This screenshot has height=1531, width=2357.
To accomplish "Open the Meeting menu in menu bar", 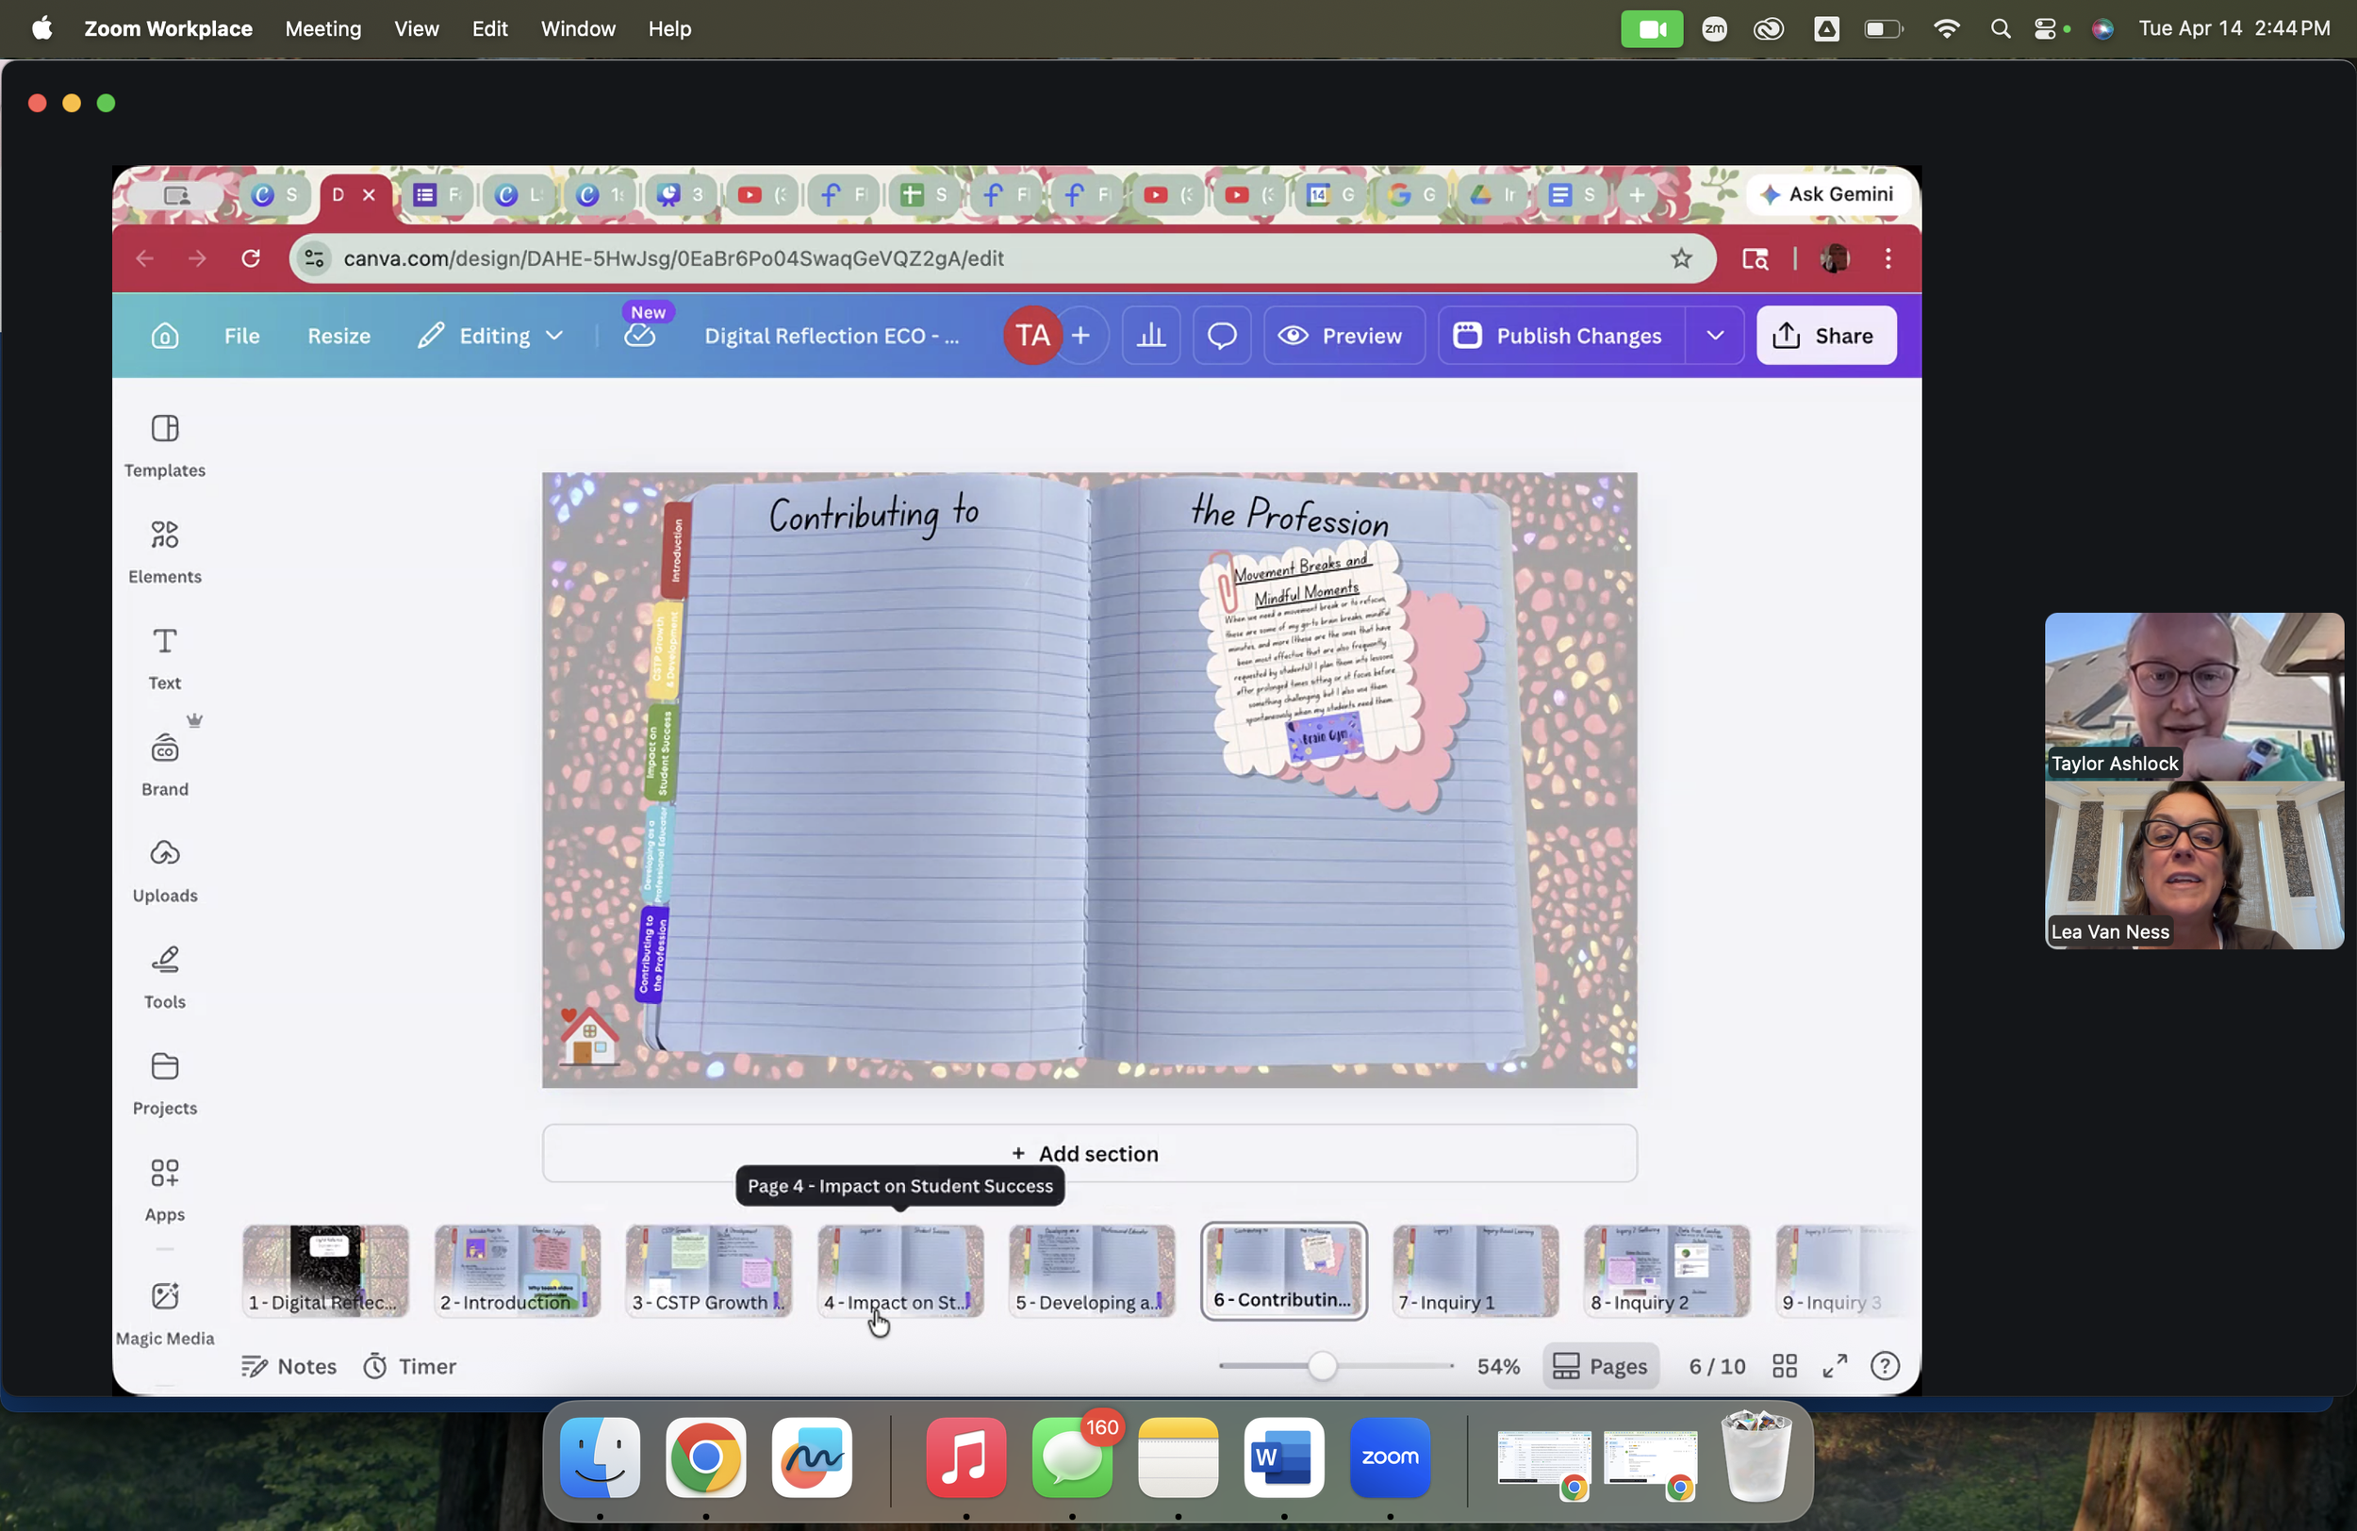I will pyautogui.click(x=322, y=28).
